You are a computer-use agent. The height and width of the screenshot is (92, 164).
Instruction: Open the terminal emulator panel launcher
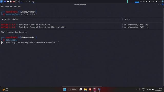click(16, 2)
